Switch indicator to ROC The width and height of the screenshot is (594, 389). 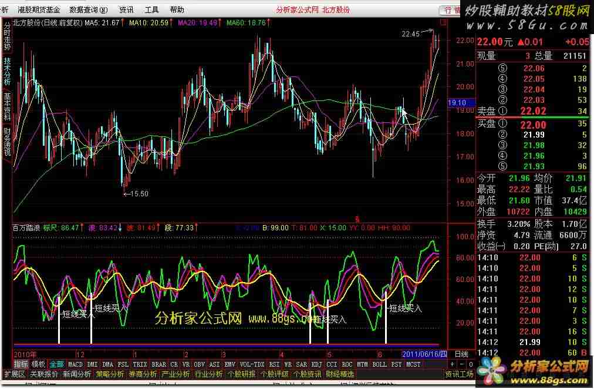(x=347, y=364)
